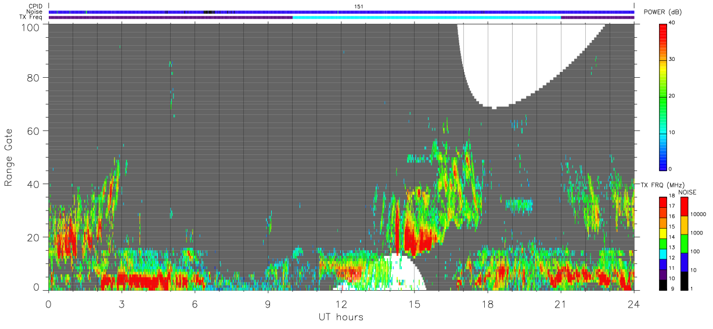This screenshot has height=329, width=713.
Task: Click y-axis tick label '40'
Action: (x=33, y=184)
